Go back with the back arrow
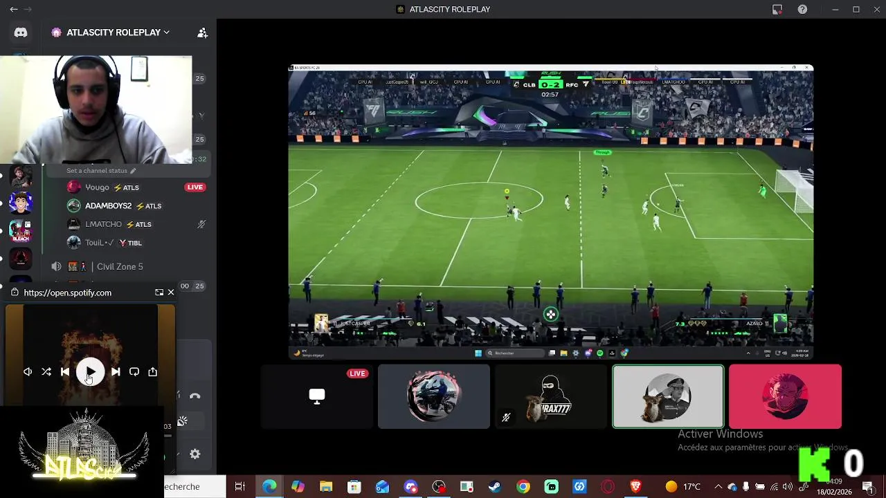The image size is (886, 498). click(14, 10)
